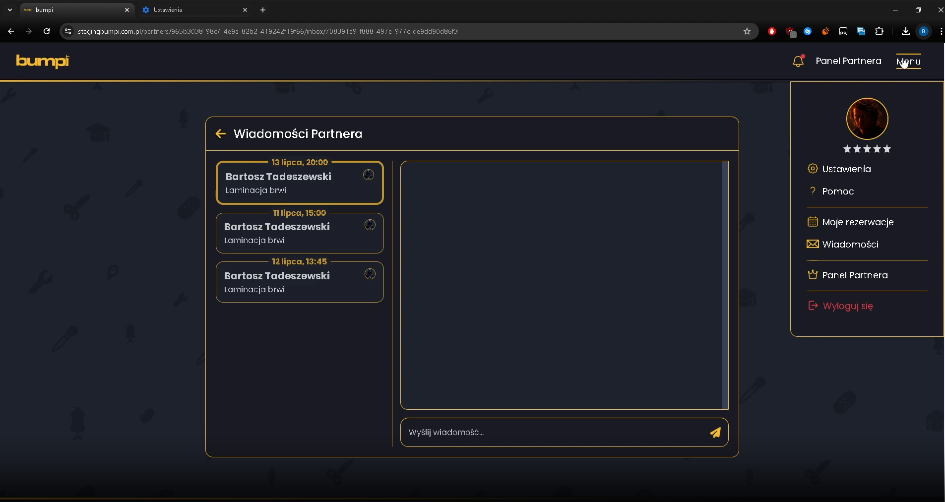
Task: Click the orange fire extension icon
Action: click(825, 31)
